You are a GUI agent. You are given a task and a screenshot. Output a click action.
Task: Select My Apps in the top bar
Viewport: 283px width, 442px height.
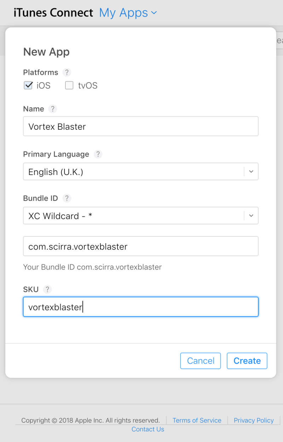(123, 12)
